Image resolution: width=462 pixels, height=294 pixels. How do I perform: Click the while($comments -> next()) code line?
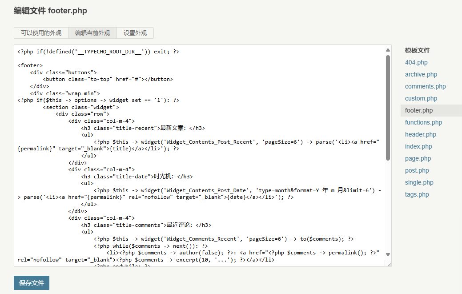pyautogui.click(x=151, y=246)
